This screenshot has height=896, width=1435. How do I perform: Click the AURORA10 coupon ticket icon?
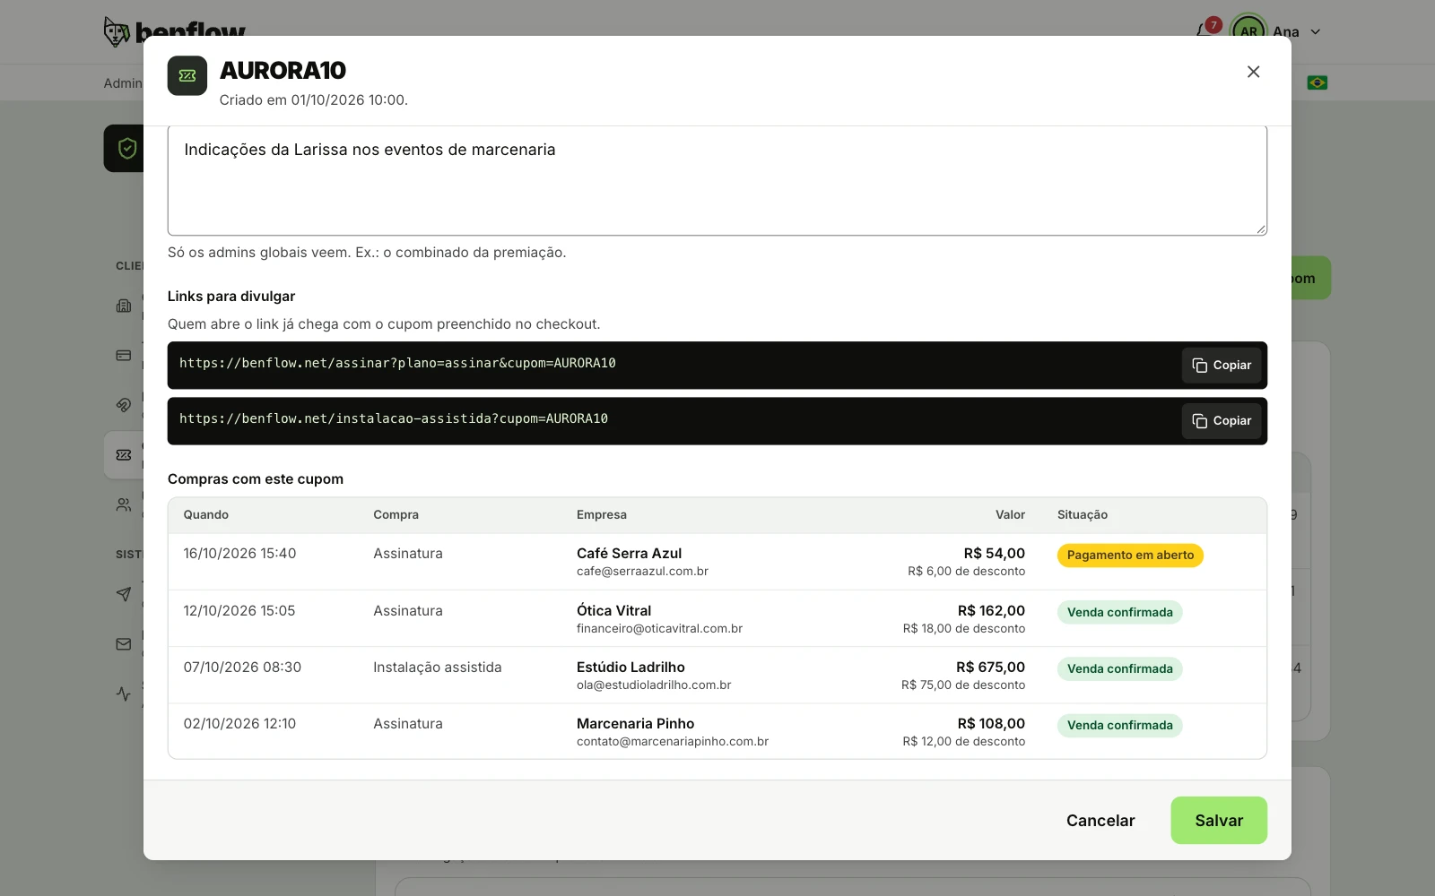coord(187,76)
